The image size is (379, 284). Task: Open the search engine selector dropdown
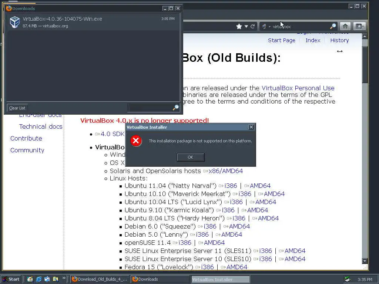coord(266,26)
